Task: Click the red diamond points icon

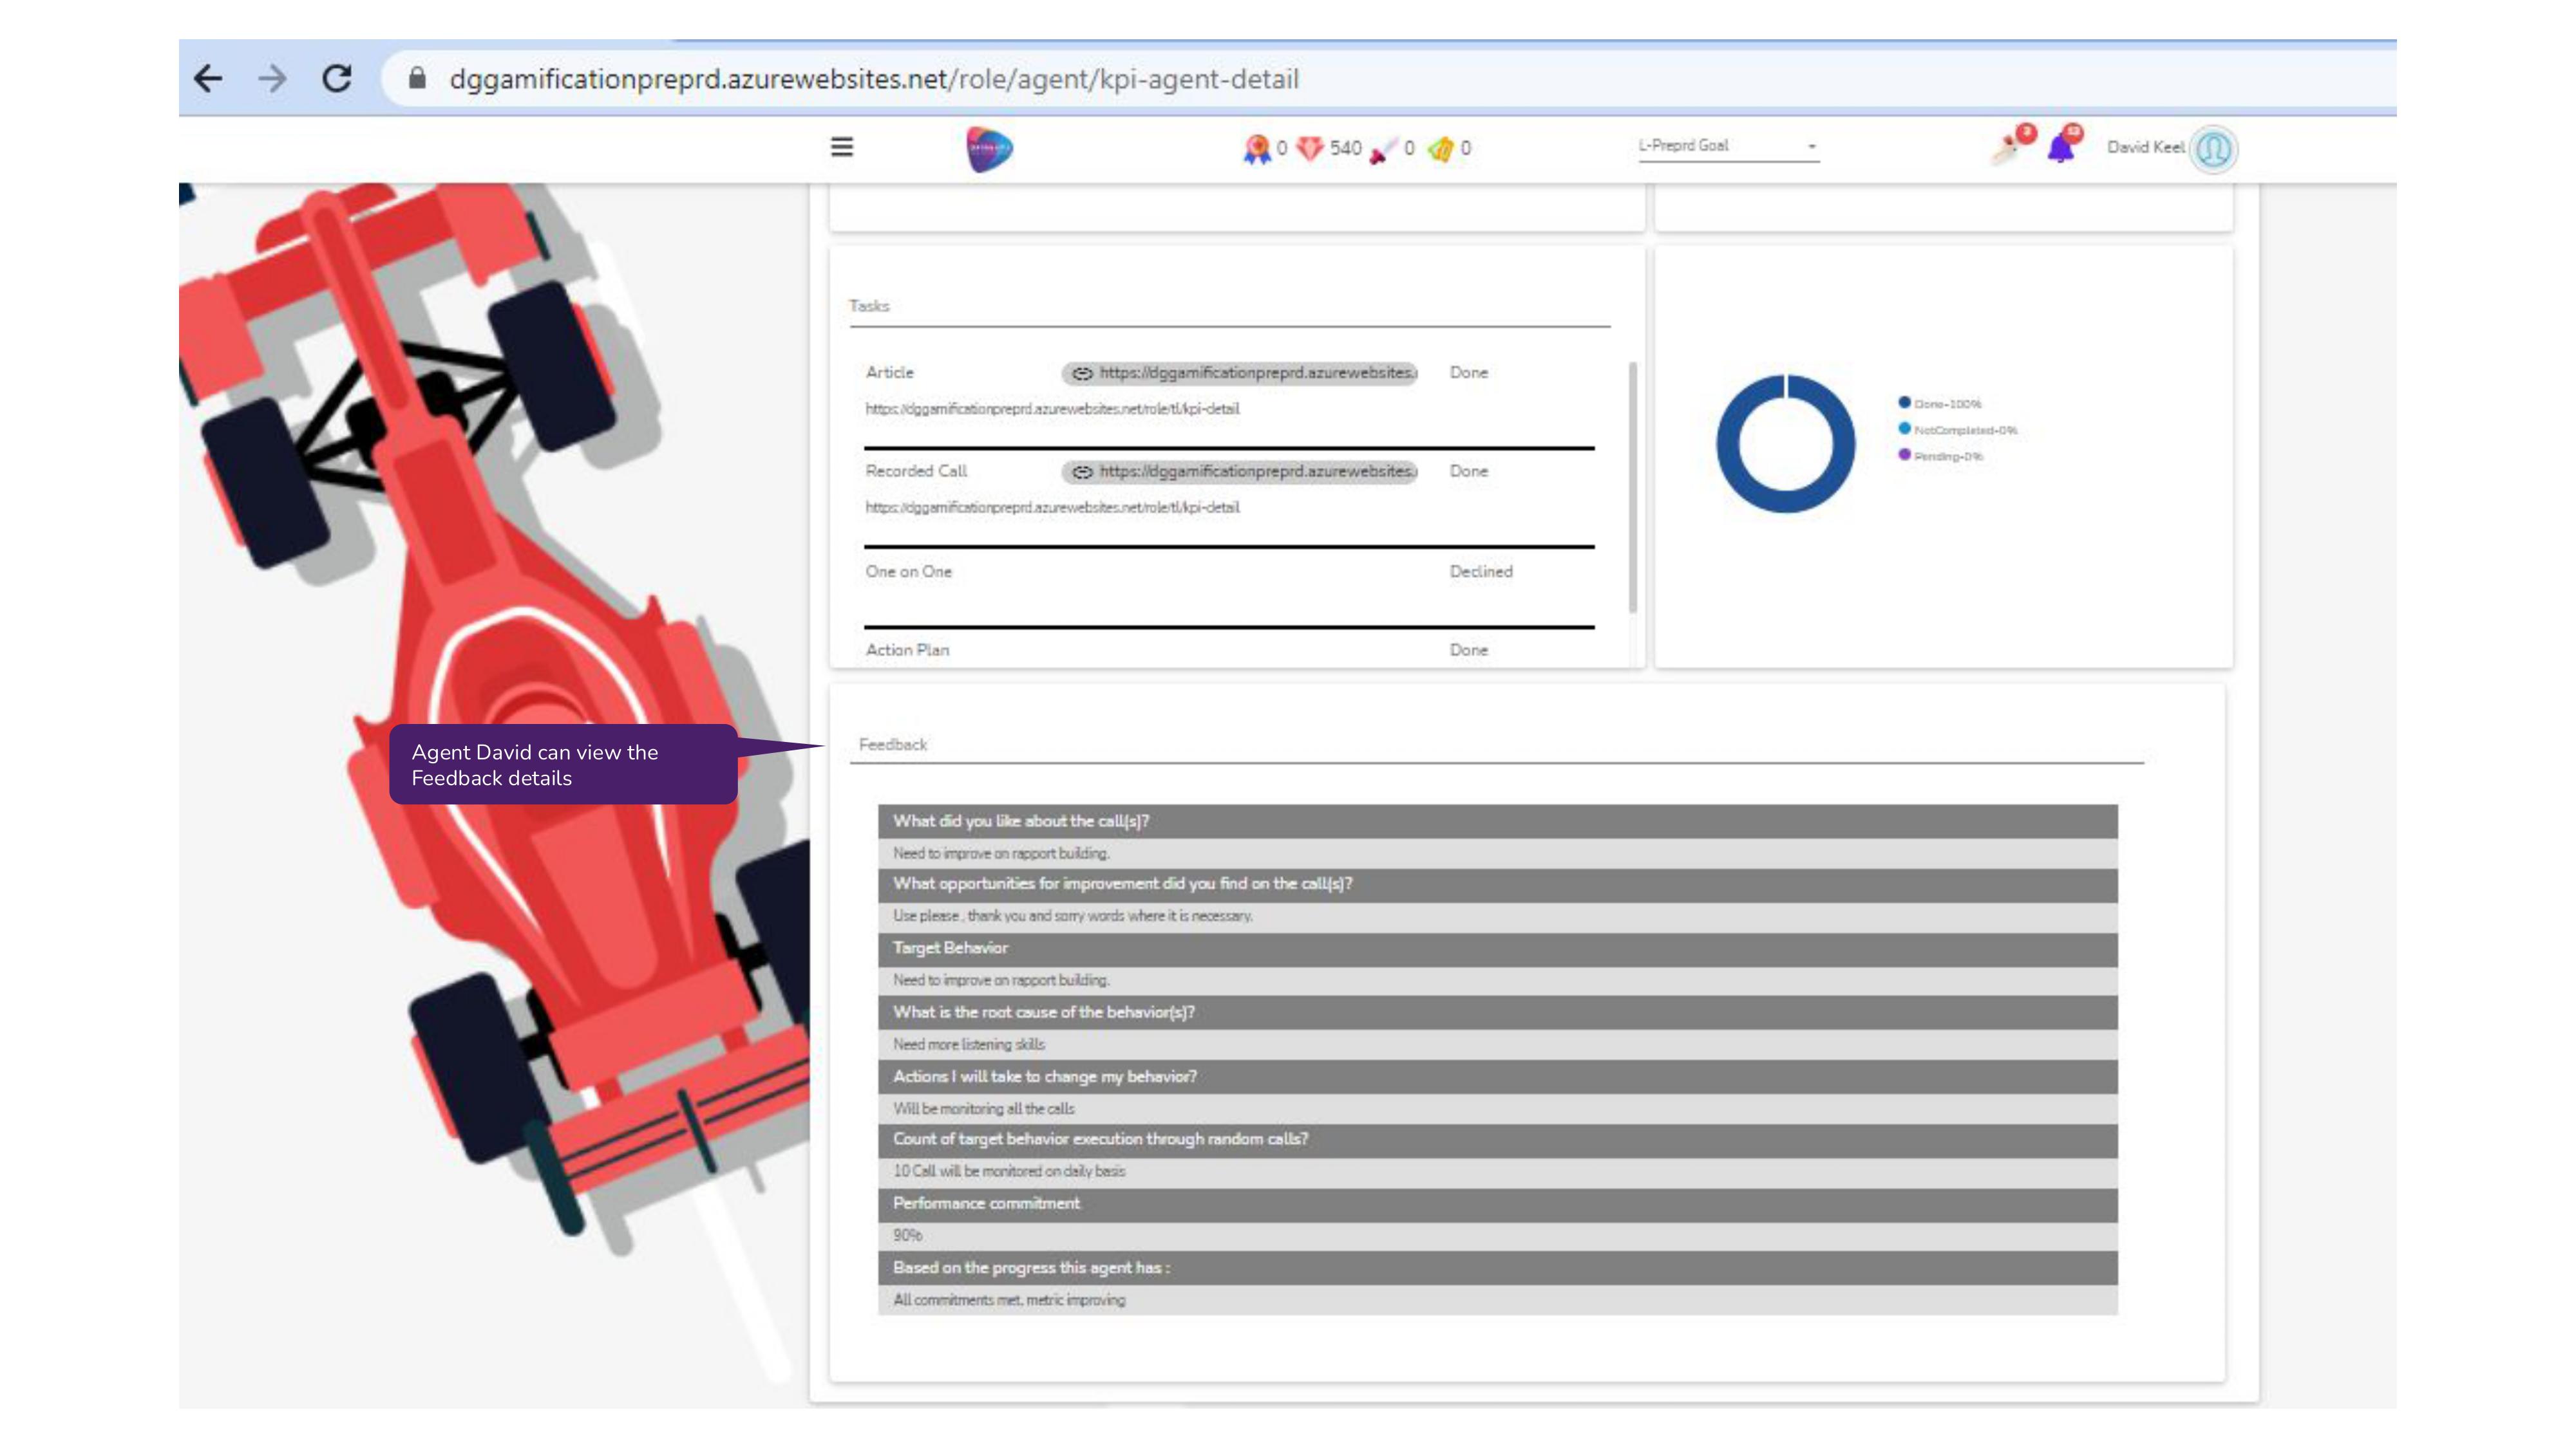Action: [x=1309, y=148]
